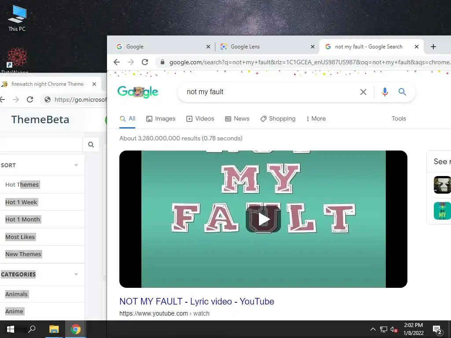Click the muted volume tray icon
451x338 pixels.
[394, 329]
